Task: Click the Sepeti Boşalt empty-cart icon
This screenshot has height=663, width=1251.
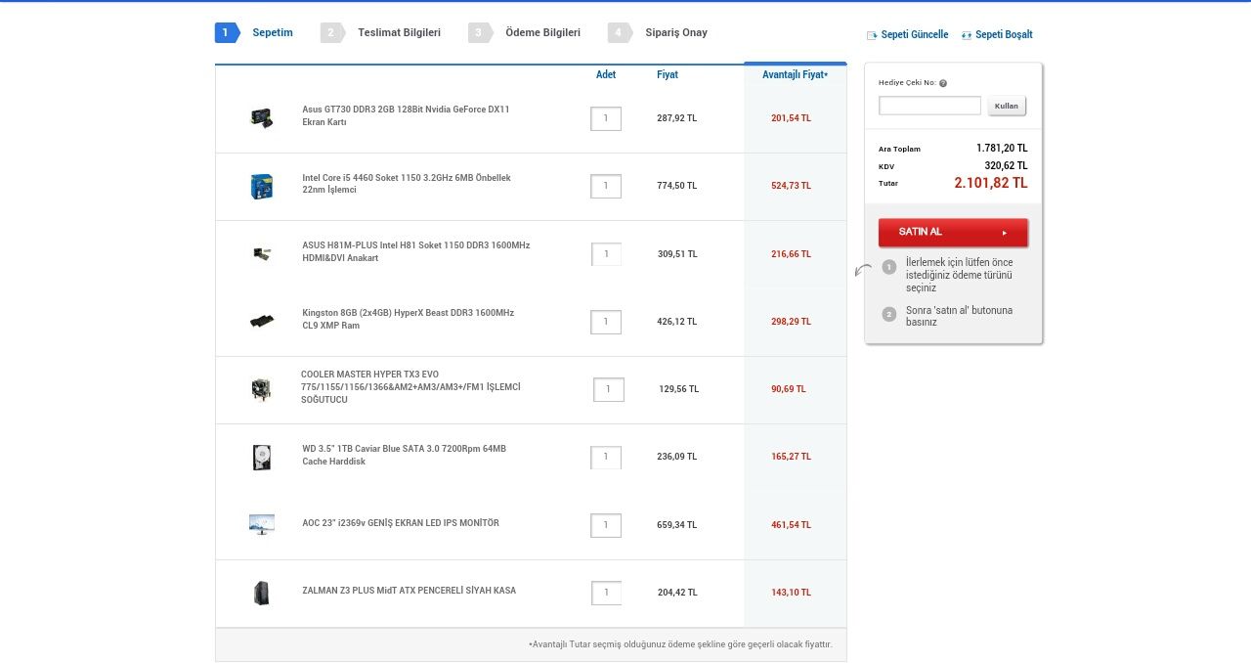Action: (x=967, y=35)
